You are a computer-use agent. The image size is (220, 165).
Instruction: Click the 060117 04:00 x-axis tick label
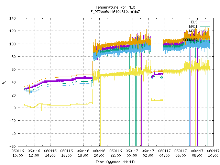[x=164, y=153]
